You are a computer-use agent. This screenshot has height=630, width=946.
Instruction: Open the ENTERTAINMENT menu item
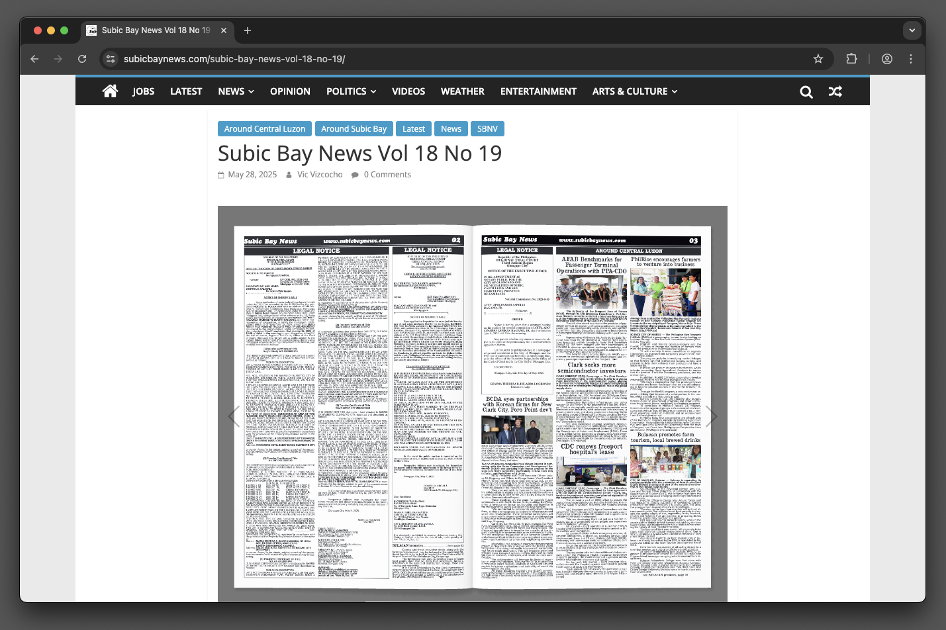tap(538, 91)
